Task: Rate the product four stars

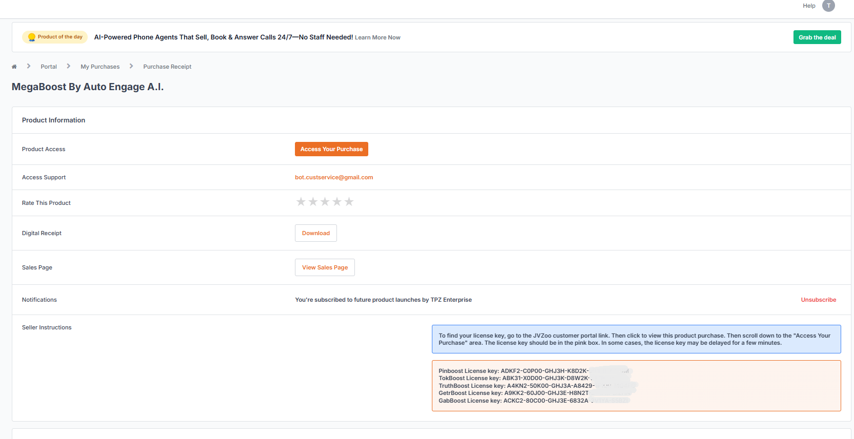Action: tap(337, 202)
